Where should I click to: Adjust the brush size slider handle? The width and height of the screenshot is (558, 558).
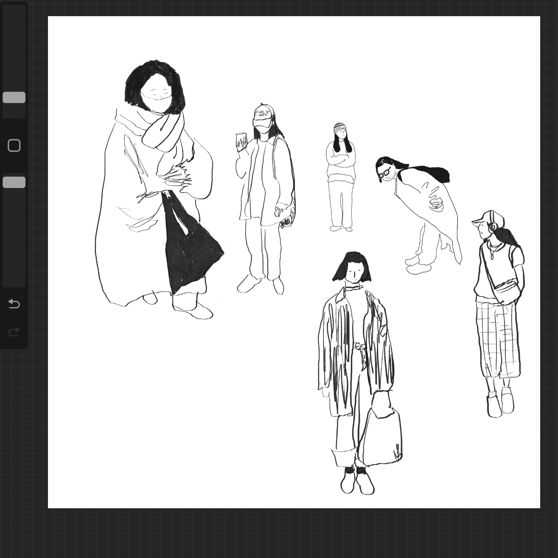tap(14, 97)
